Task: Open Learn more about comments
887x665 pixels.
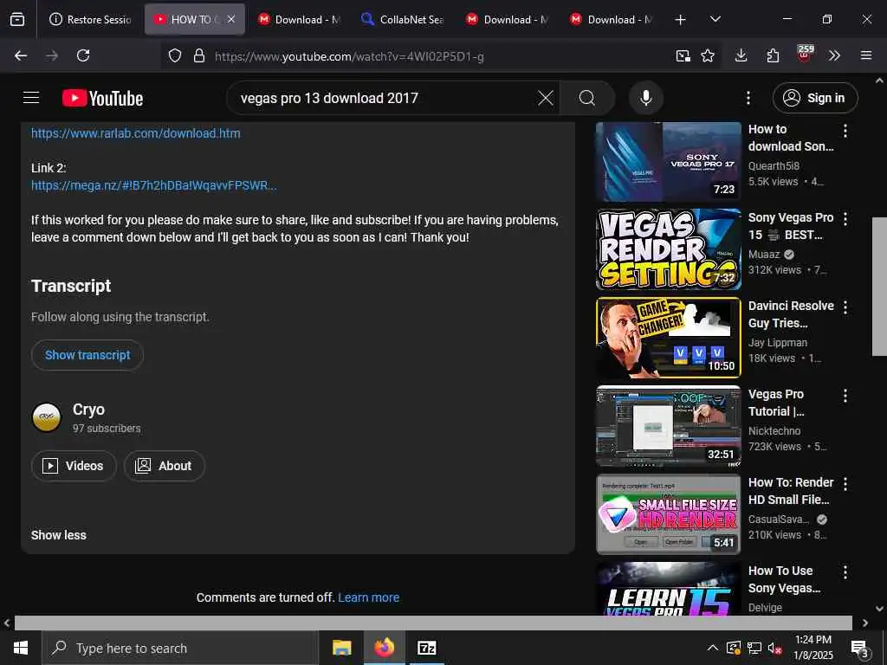Action: (369, 597)
